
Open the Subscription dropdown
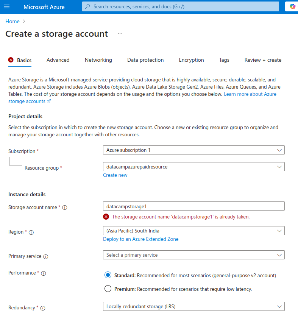point(194,150)
